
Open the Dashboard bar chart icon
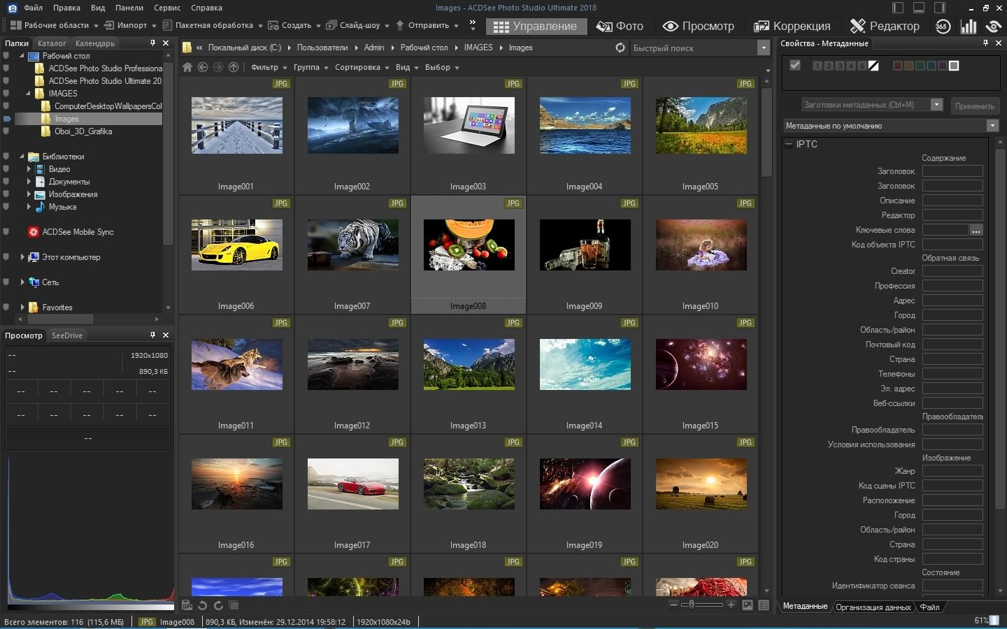point(969,27)
